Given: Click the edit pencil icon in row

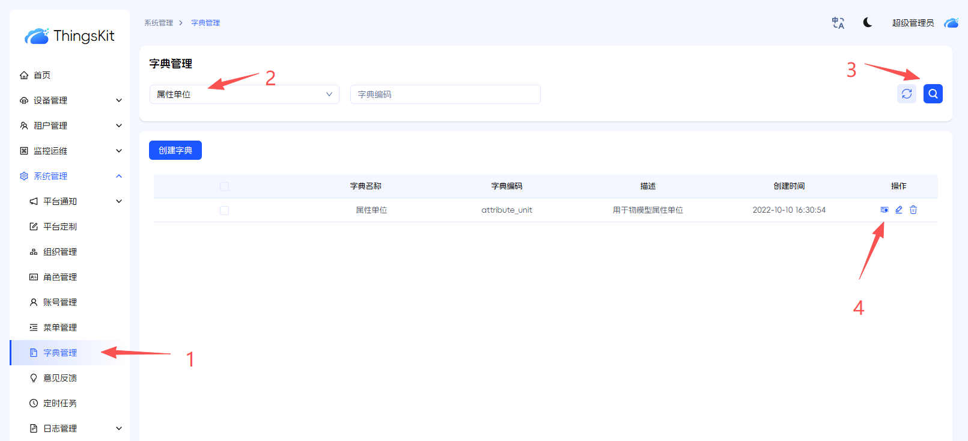Looking at the screenshot, I should [x=899, y=210].
